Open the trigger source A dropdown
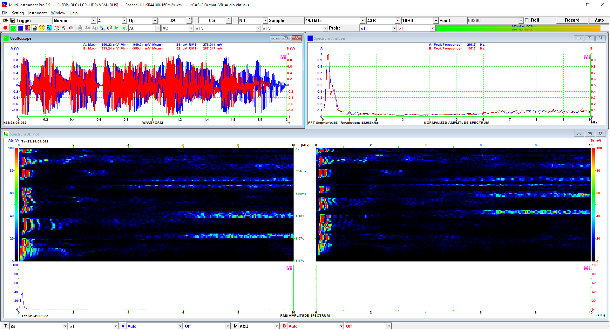 pos(112,21)
